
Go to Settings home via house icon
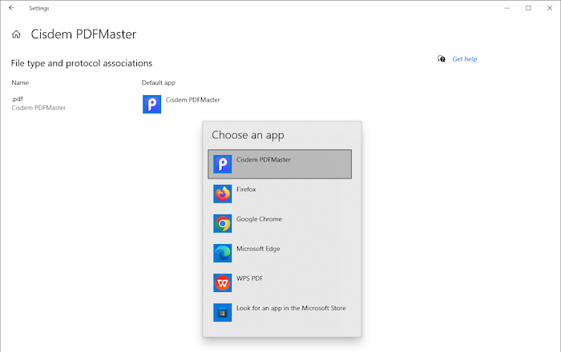click(x=16, y=34)
